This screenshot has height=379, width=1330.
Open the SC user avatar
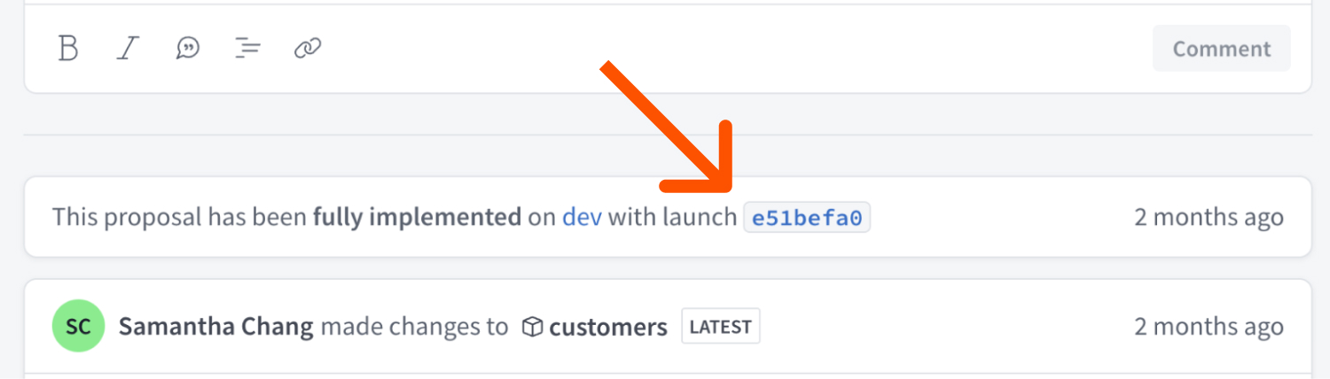78,326
